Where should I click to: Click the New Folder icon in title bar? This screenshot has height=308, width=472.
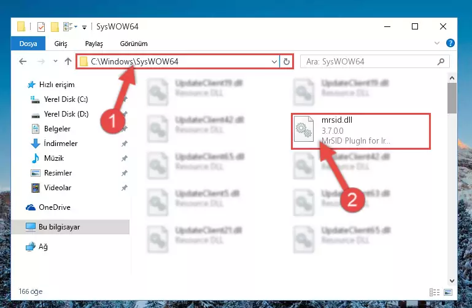click(55, 27)
